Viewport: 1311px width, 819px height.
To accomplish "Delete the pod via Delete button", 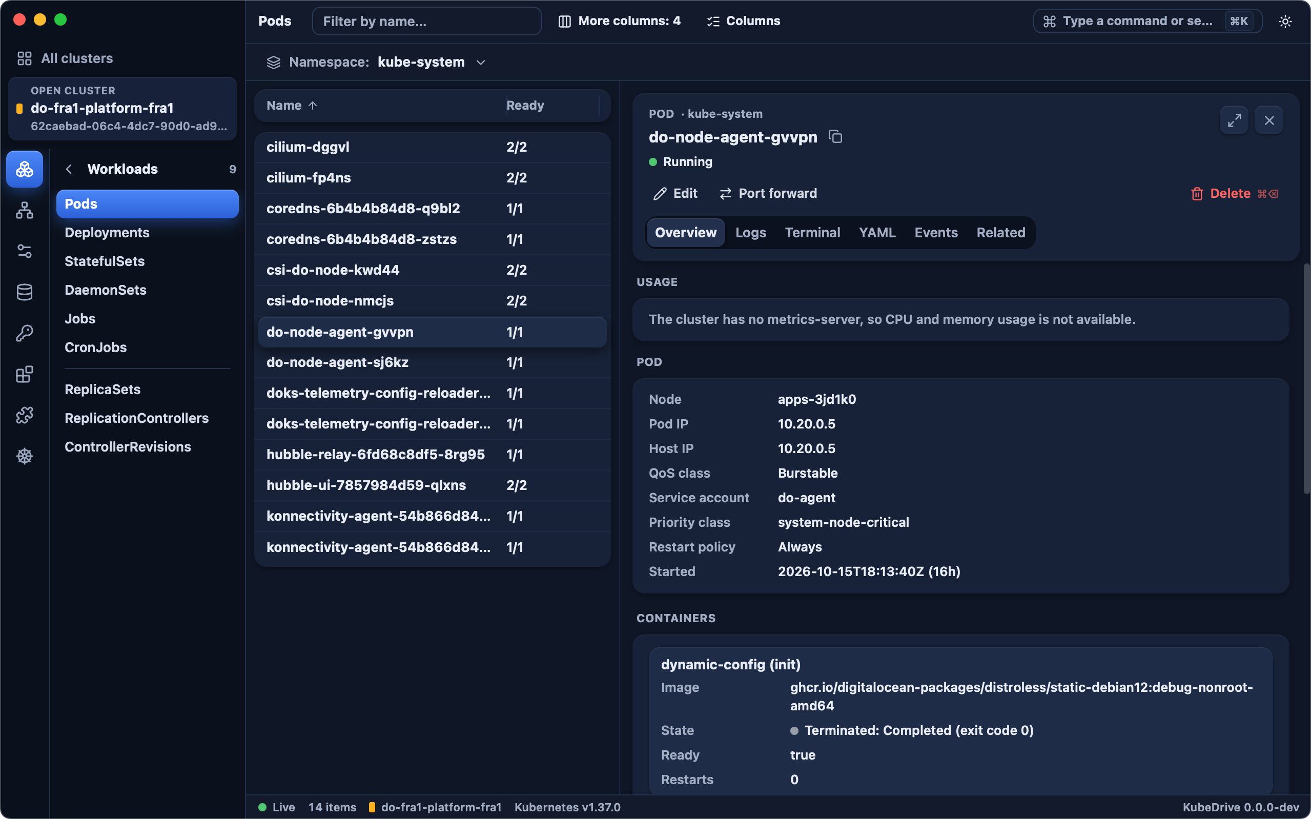I will tap(1234, 193).
